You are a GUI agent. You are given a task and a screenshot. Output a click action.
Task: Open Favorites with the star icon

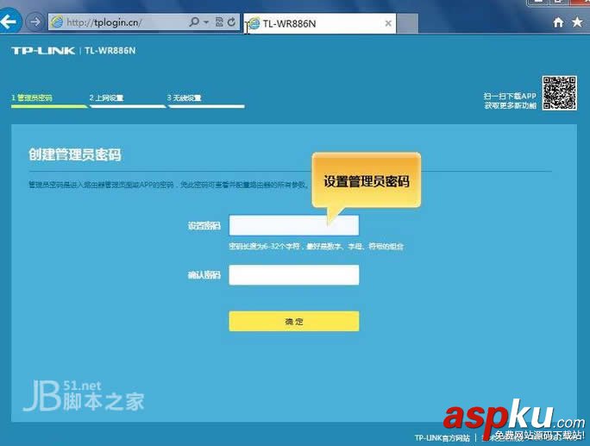[x=577, y=22]
